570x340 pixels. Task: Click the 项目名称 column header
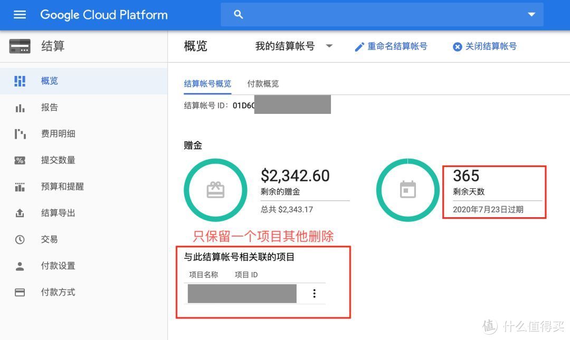[204, 275]
